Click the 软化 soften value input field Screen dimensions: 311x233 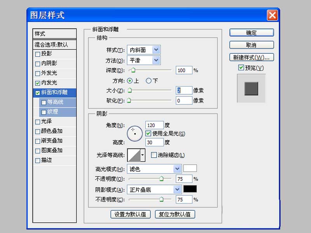184,101
